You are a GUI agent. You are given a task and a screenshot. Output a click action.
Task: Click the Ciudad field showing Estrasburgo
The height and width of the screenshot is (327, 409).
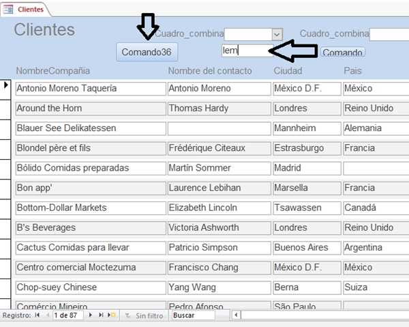coord(306,148)
